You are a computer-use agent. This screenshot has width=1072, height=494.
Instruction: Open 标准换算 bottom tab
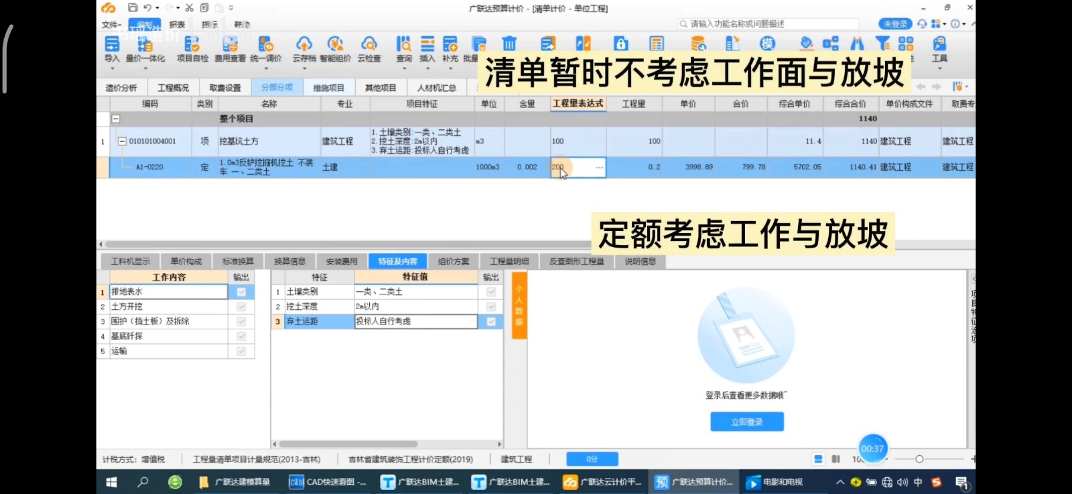coord(238,261)
